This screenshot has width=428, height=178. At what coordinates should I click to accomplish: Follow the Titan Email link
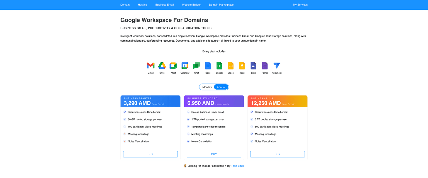coord(238,166)
